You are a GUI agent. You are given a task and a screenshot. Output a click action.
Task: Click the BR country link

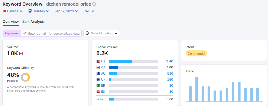point(103,86)
